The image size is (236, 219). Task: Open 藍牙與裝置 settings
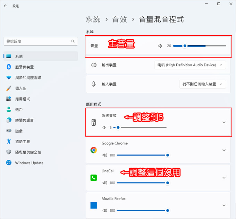point(41,67)
